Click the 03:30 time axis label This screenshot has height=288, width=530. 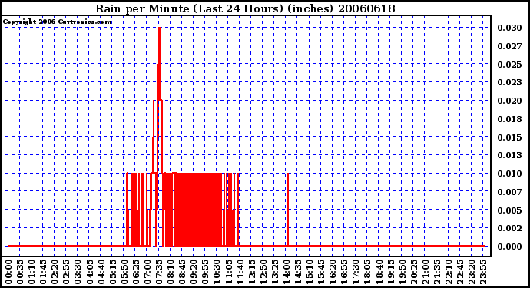click(78, 272)
